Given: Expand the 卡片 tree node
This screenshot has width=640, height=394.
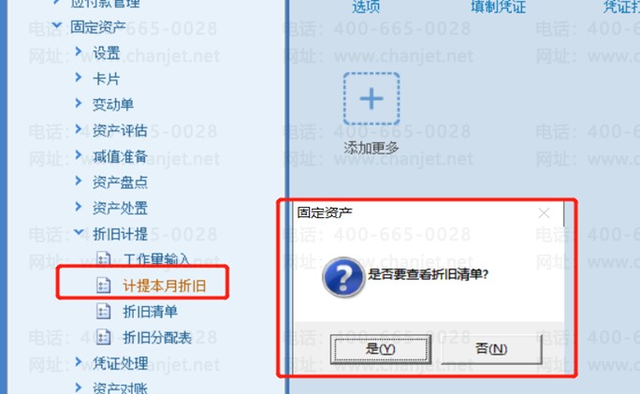Looking at the screenshot, I should click(79, 77).
